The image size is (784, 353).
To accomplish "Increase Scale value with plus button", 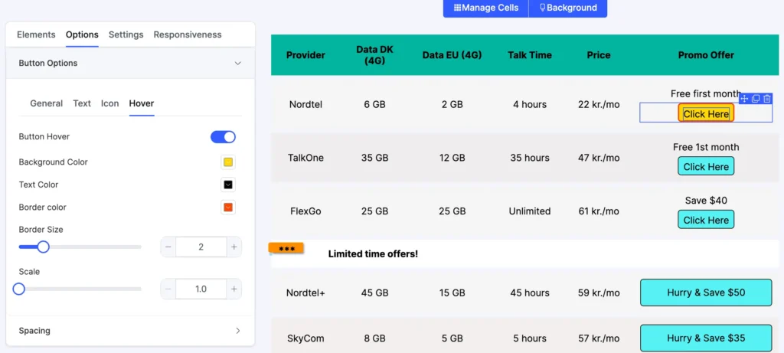I will (234, 289).
